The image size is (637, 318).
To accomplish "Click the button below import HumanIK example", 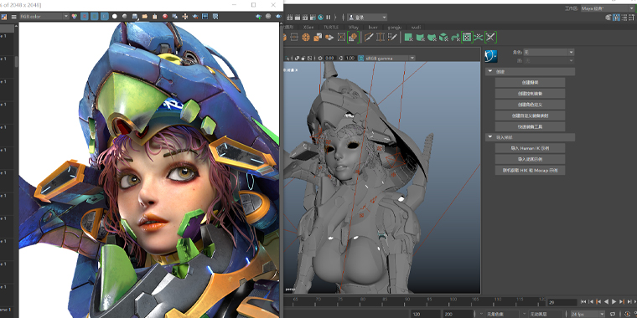I will (530, 159).
